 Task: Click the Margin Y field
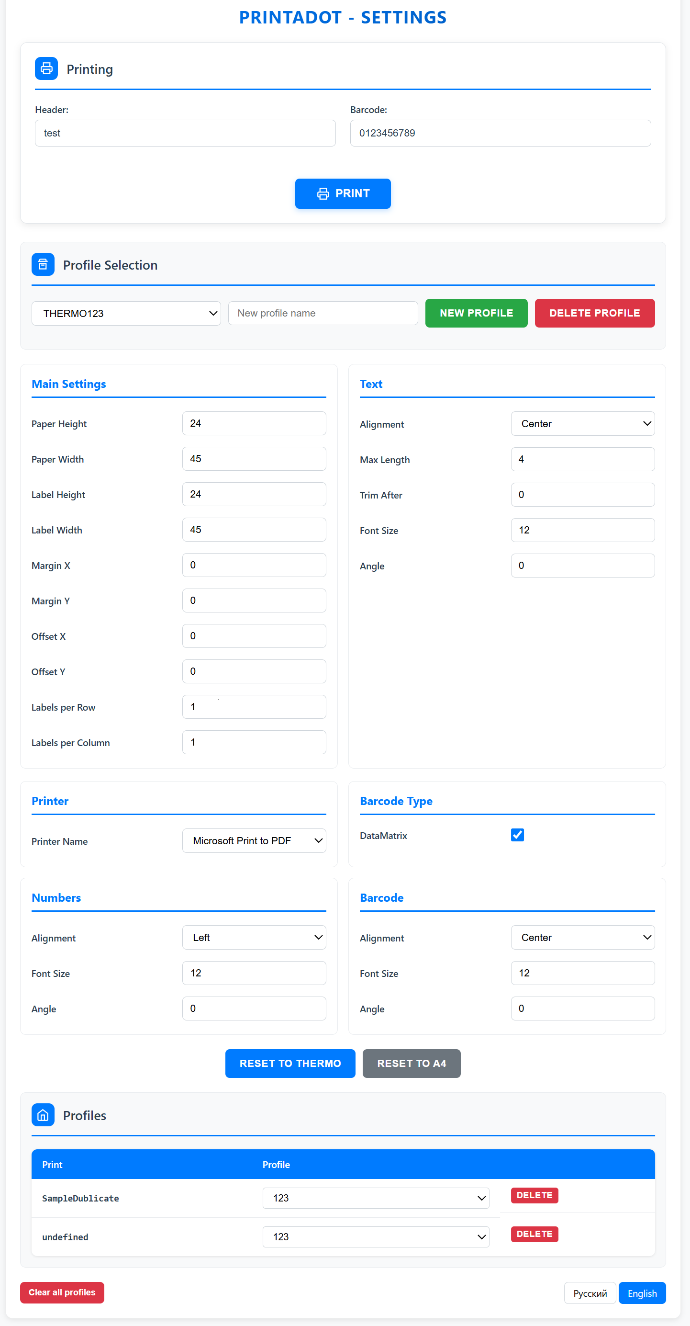click(254, 601)
